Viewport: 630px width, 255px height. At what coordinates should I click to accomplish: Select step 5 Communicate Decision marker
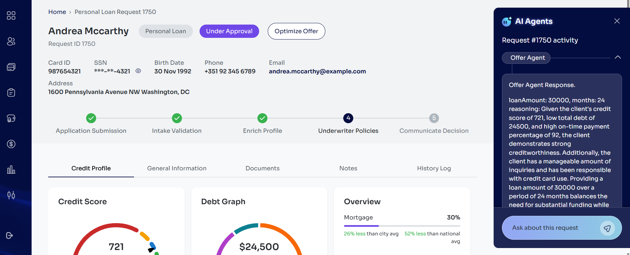[x=434, y=118]
